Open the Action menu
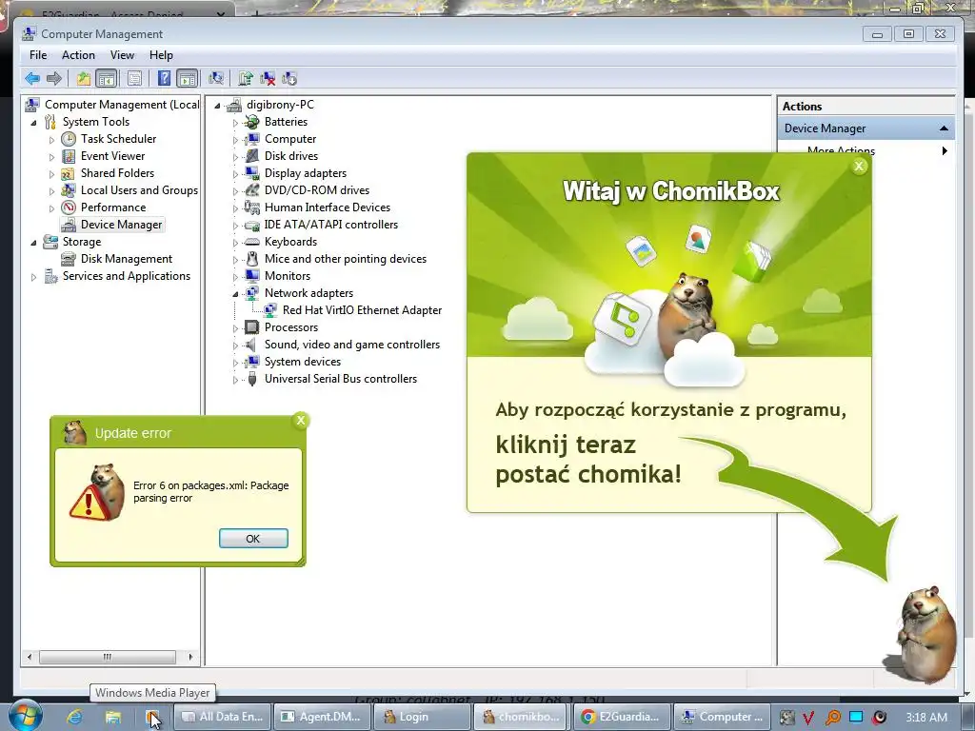This screenshot has width=975, height=731. (78, 55)
